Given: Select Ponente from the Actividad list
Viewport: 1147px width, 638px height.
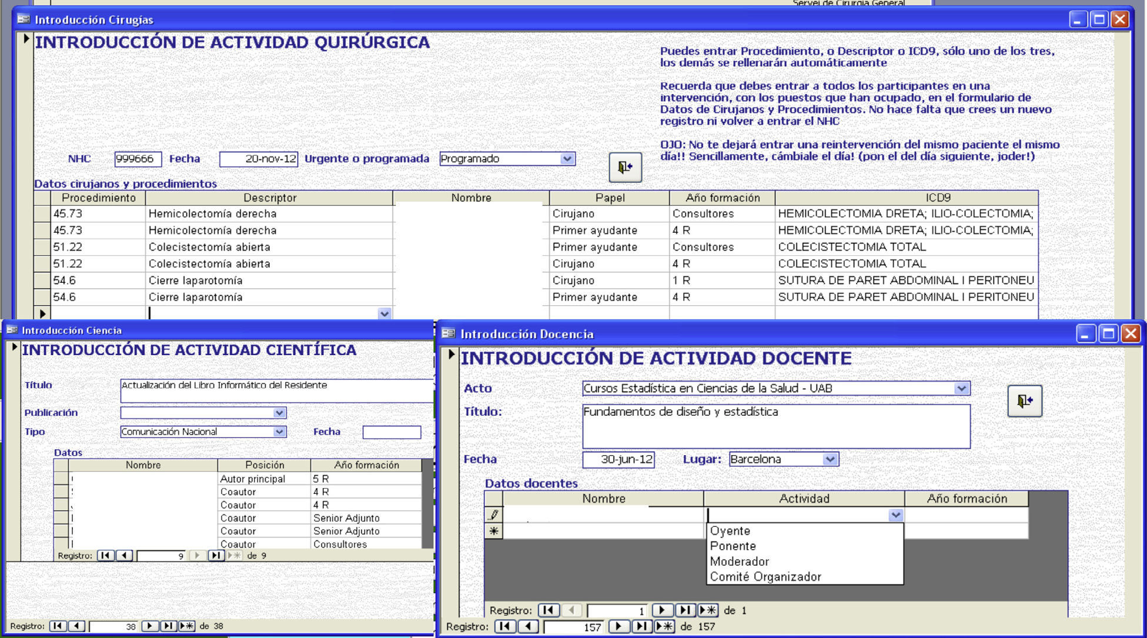Looking at the screenshot, I should 733,546.
